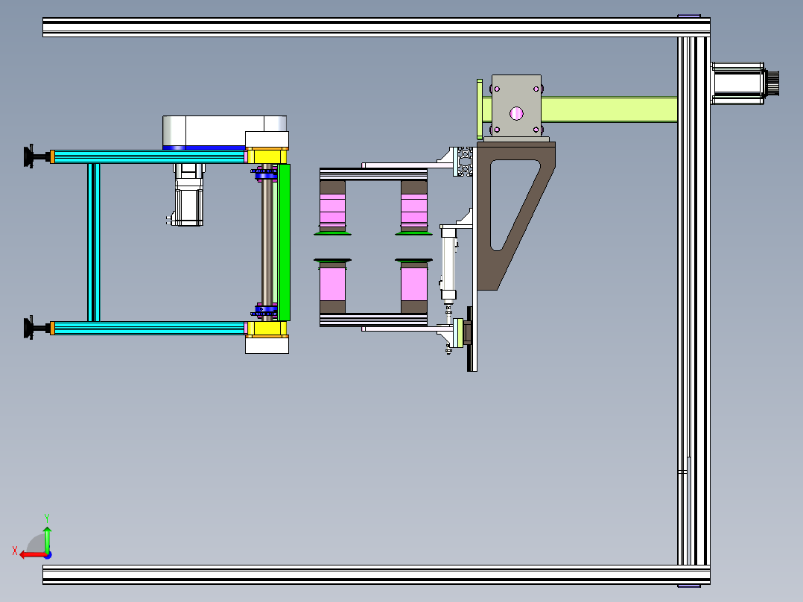Viewport: 803px width, 602px height.
Task: Select the motor mounted outside the right frame
Action: pos(744,83)
